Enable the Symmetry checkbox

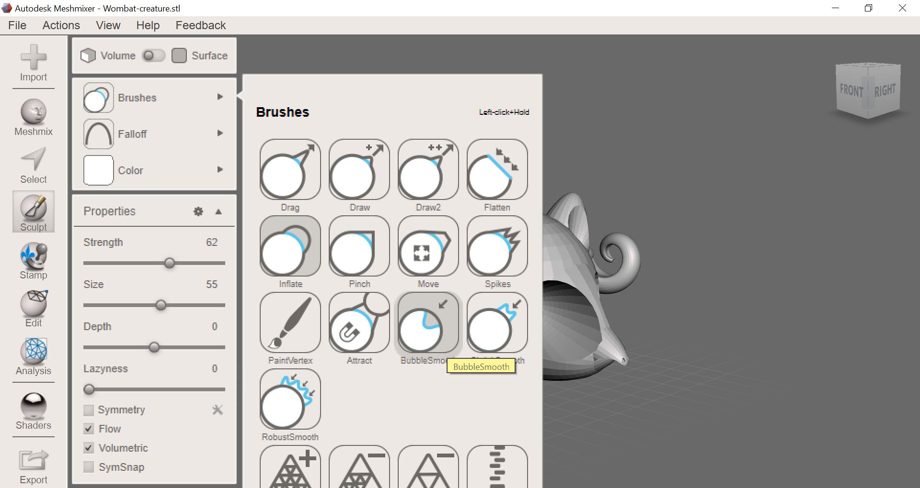tap(89, 410)
